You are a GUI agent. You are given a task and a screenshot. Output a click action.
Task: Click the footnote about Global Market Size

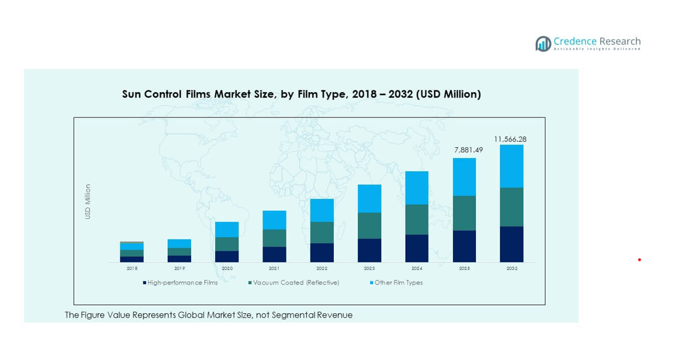[x=209, y=315]
